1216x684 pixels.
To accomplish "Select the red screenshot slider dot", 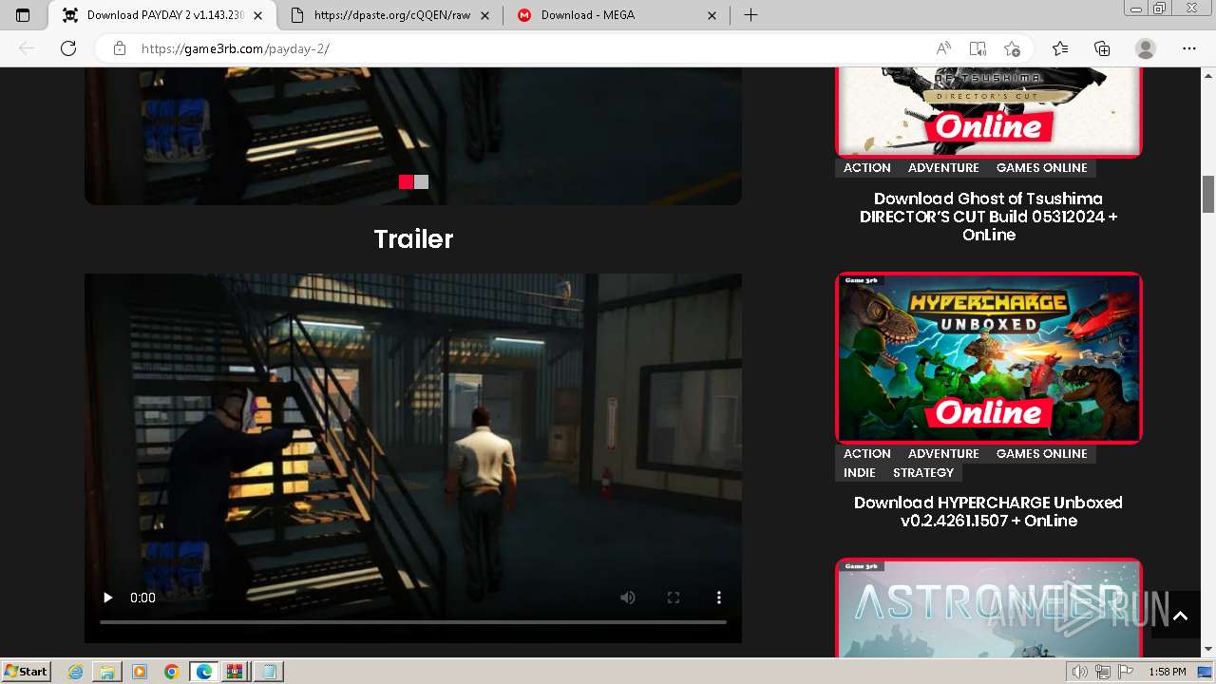I will (406, 182).
